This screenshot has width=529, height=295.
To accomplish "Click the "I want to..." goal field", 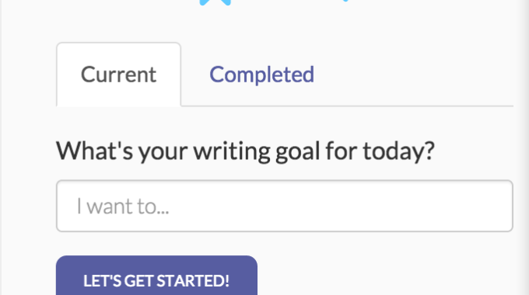I will point(285,206).
